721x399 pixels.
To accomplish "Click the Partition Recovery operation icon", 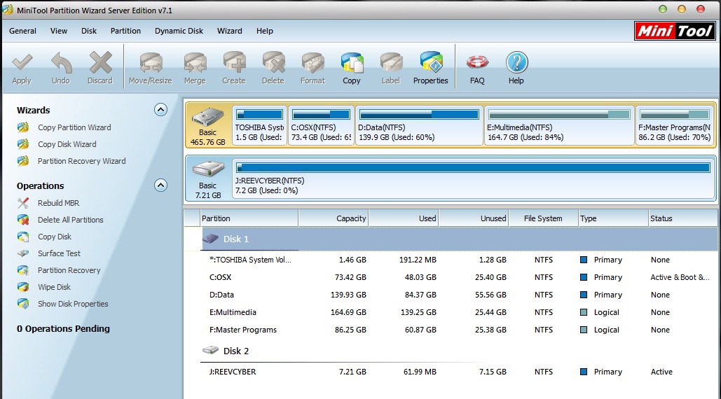I will [x=23, y=270].
